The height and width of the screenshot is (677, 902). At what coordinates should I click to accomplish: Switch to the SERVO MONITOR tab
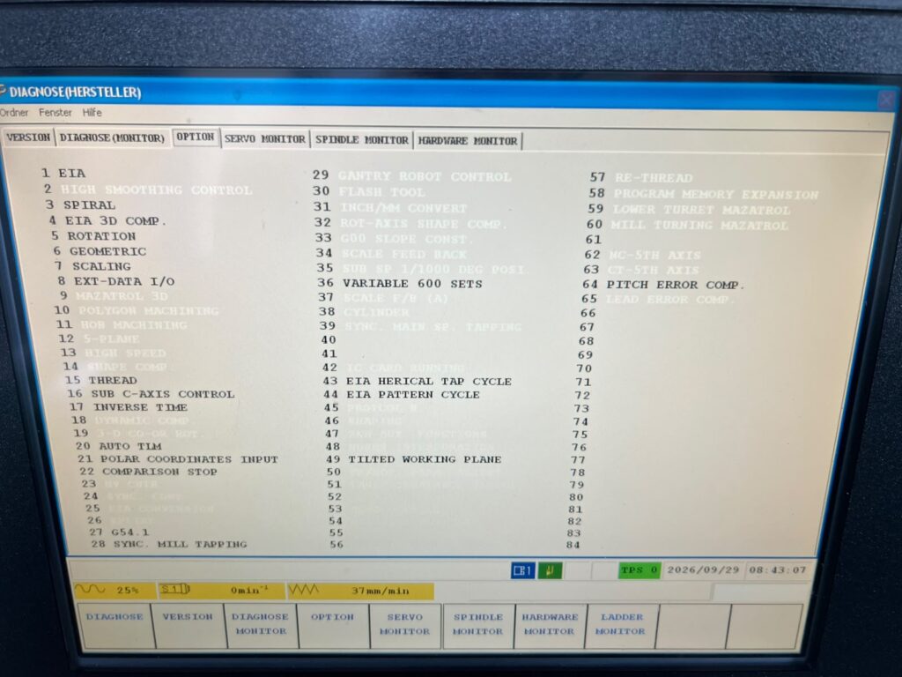coord(264,139)
